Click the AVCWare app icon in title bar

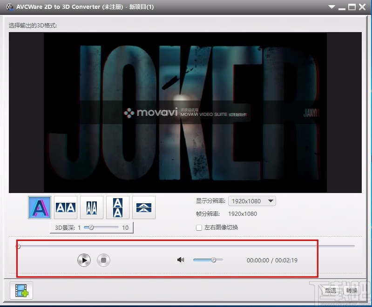pos(10,7)
